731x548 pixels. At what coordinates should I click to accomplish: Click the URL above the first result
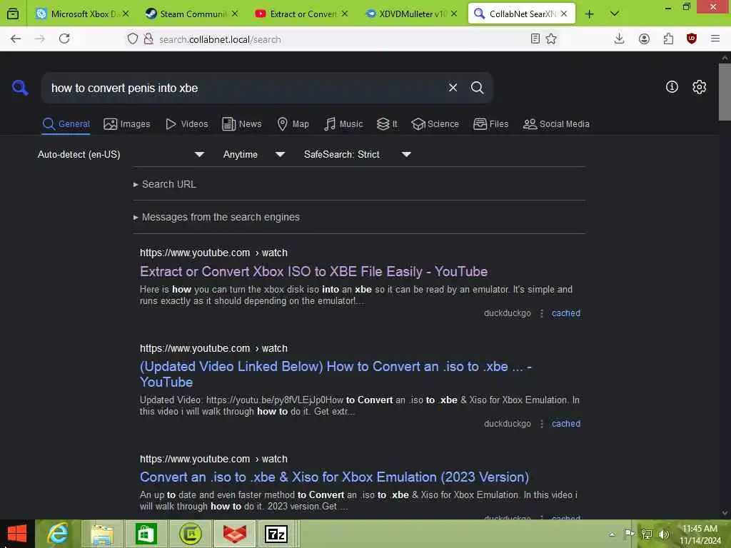click(213, 253)
